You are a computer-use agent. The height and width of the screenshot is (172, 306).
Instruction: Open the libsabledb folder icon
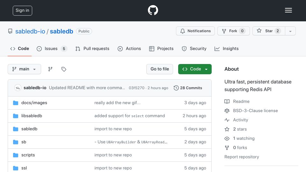(16, 116)
